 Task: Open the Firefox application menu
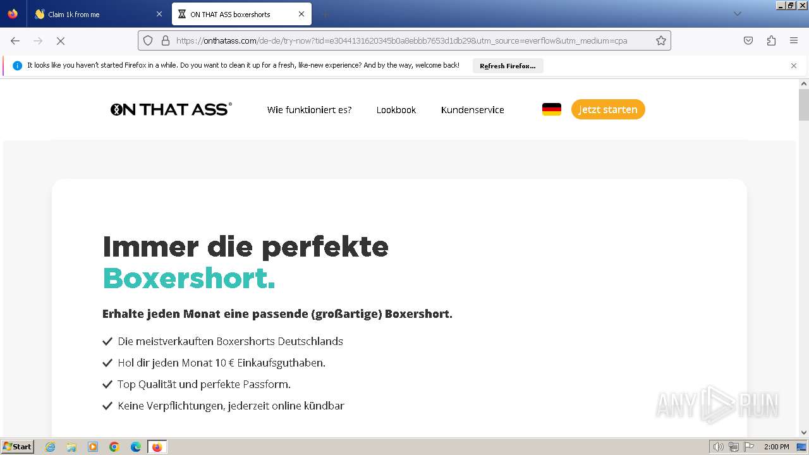(x=794, y=40)
